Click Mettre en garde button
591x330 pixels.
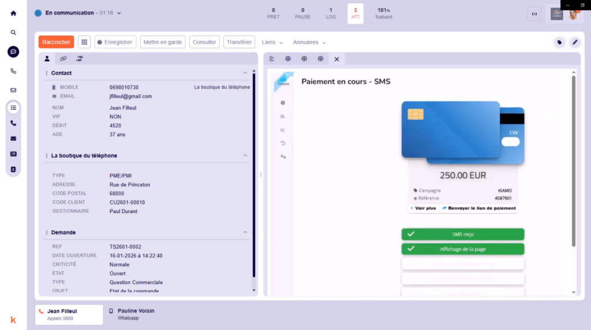[x=163, y=42]
